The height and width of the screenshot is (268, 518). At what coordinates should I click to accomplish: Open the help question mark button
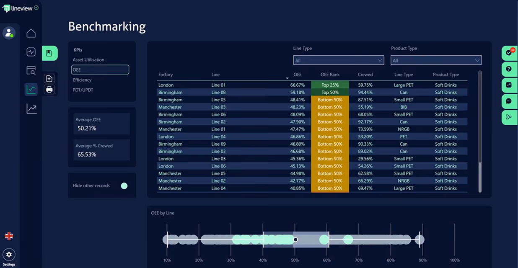click(x=509, y=69)
